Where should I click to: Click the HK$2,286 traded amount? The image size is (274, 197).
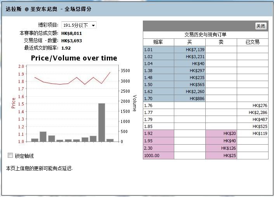click(x=253, y=112)
